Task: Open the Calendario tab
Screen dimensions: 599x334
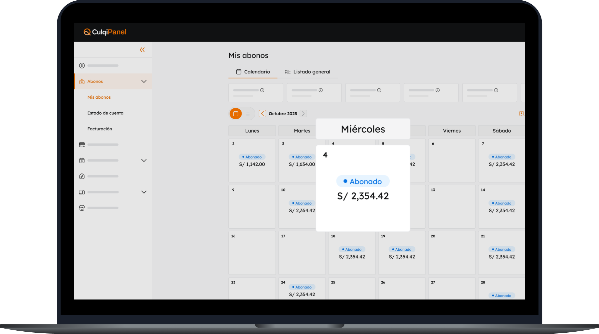Action: (253, 72)
